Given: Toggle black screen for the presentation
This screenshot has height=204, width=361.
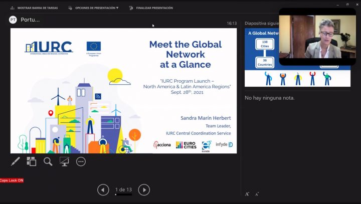Looking at the screenshot, I should point(64,161).
